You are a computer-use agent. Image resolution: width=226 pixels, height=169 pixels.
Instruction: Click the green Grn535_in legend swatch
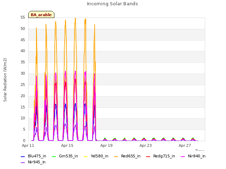(x=54, y=156)
